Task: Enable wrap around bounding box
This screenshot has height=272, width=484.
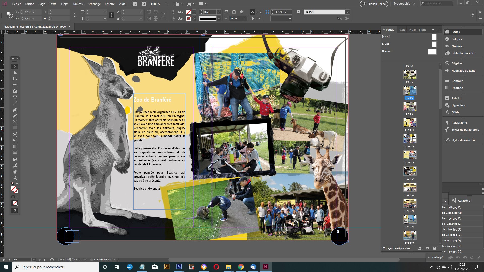Action: 259,12
